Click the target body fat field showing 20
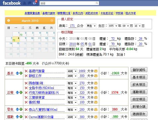158x120 pixels. tap(140, 44)
